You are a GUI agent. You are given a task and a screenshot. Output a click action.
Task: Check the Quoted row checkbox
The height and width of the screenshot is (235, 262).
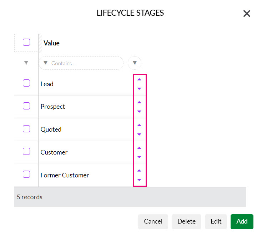26,129
